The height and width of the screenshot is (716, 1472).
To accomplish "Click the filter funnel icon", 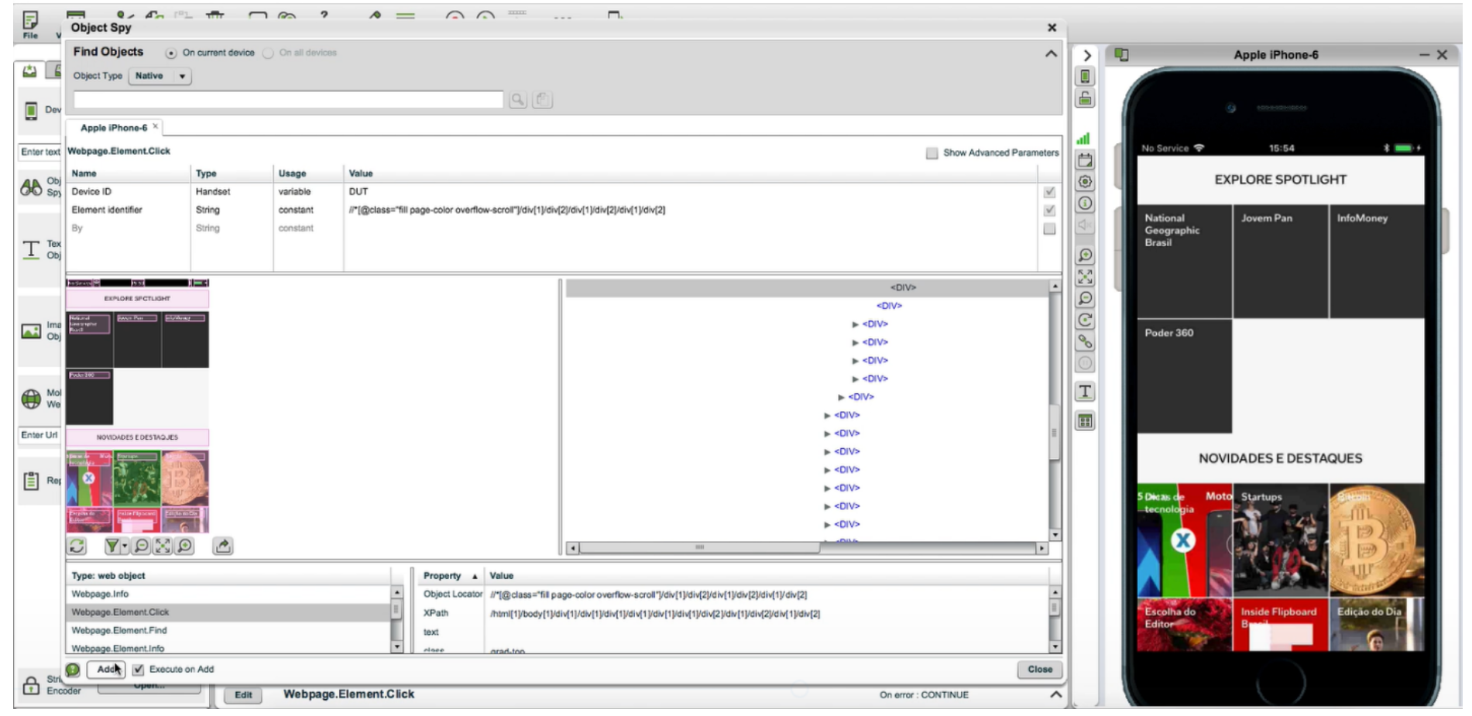I will tap(112, 546).
